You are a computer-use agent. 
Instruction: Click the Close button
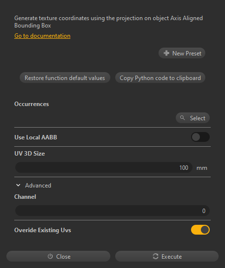coord(58,256)
